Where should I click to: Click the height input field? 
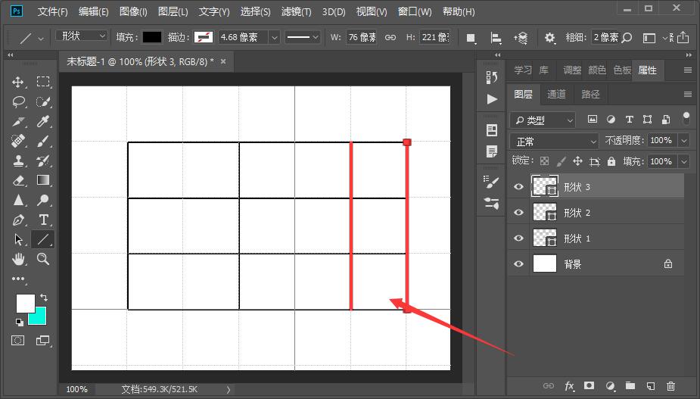(x=435, y=38)
